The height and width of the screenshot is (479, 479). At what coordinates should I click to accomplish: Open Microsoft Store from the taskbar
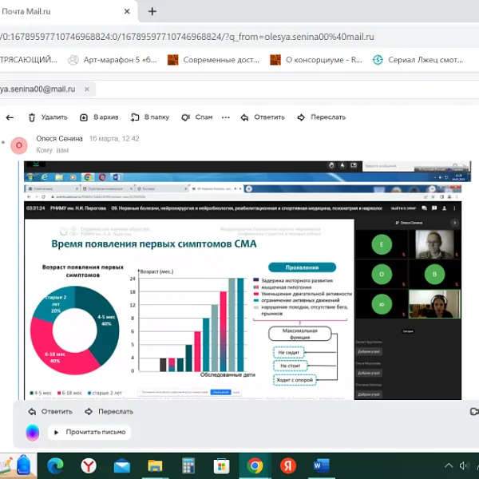click(x=222, y=465)
